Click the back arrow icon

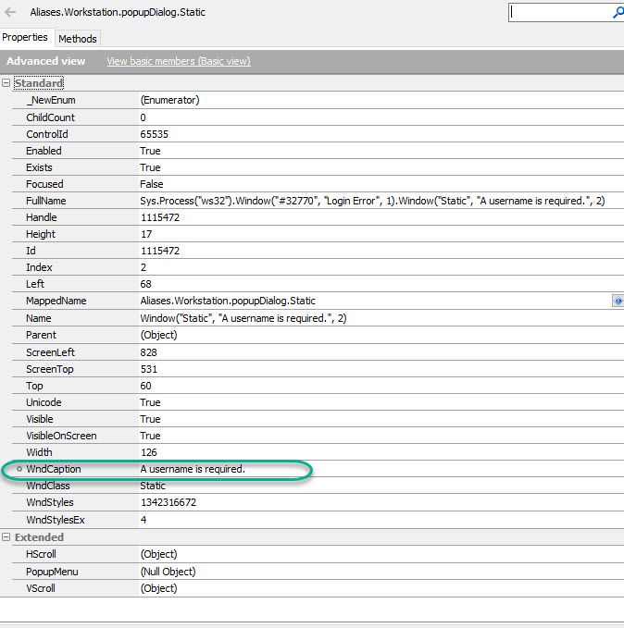(11, 13)
